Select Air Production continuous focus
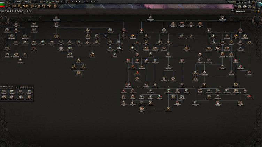This screenshot has height=147, width=262. (x=12, y=92)
